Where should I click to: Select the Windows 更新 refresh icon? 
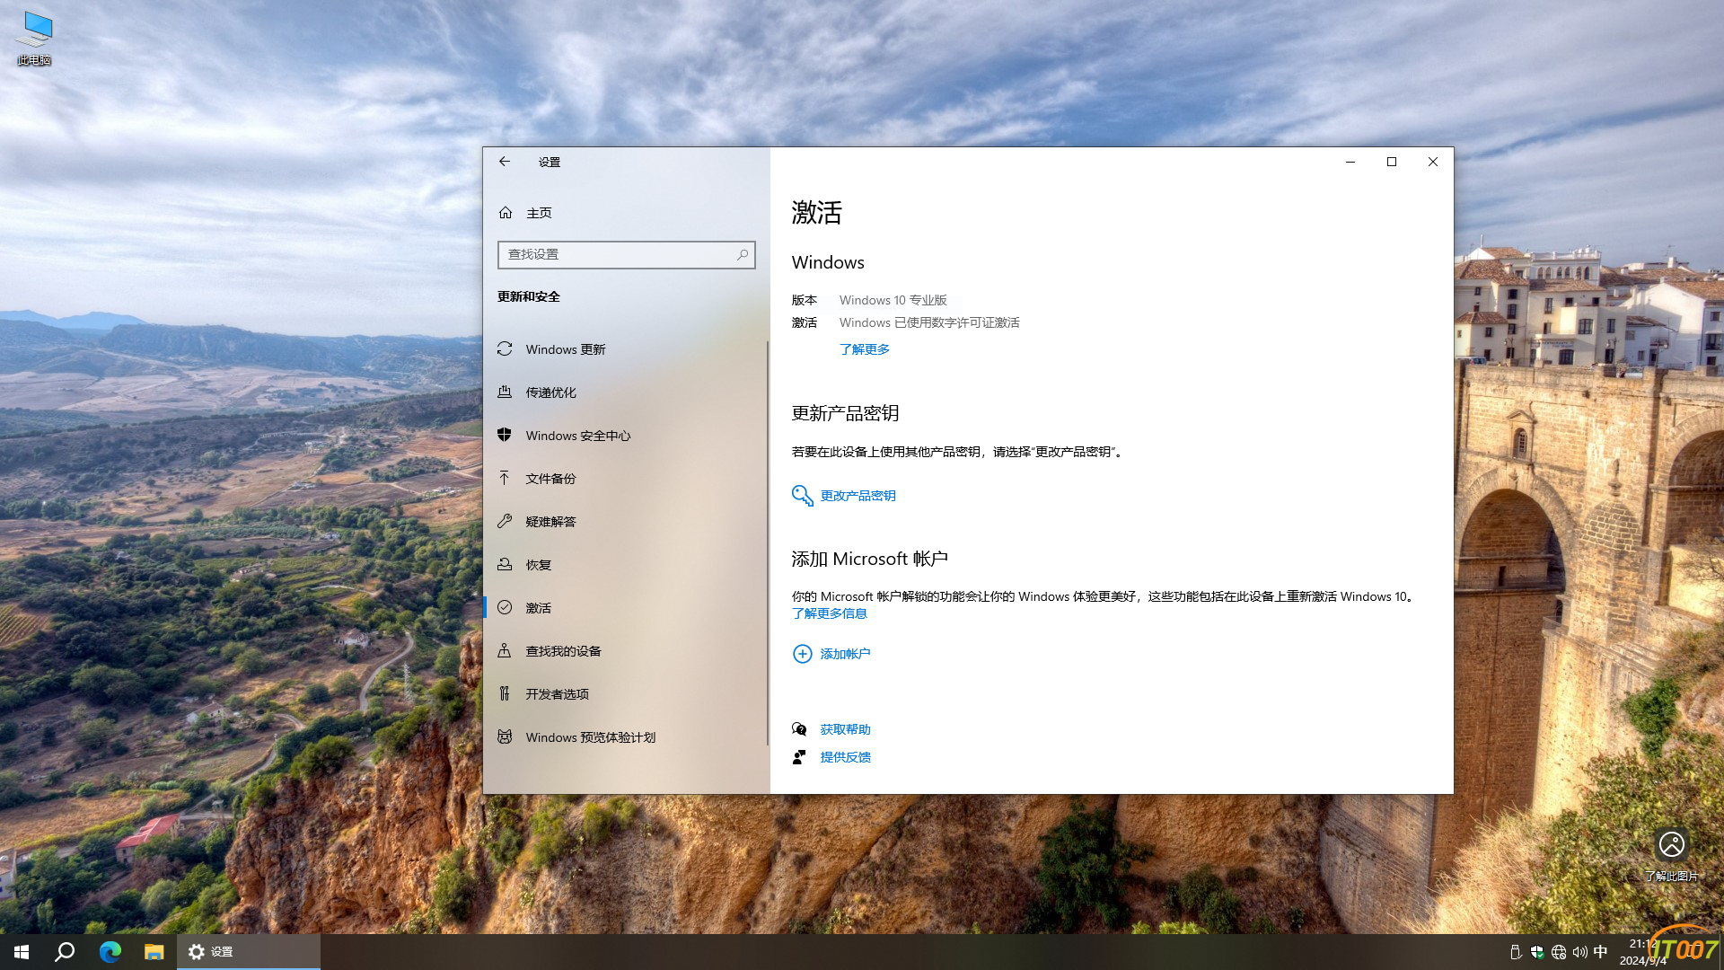[x=505, y=348]
